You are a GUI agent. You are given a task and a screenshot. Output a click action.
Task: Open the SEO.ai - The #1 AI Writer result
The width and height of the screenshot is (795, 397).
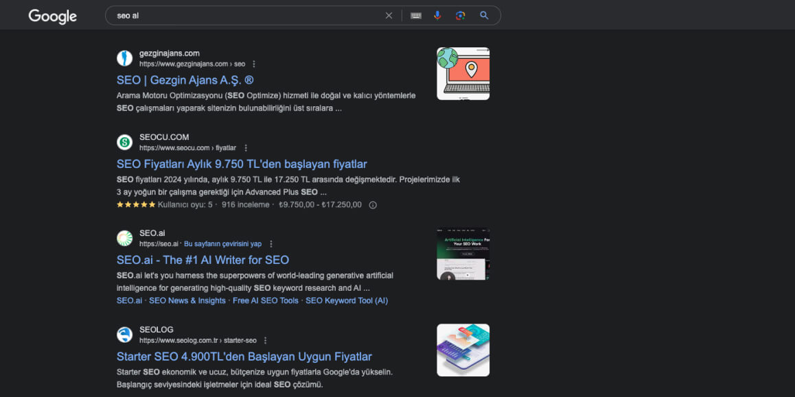(203, 260)
